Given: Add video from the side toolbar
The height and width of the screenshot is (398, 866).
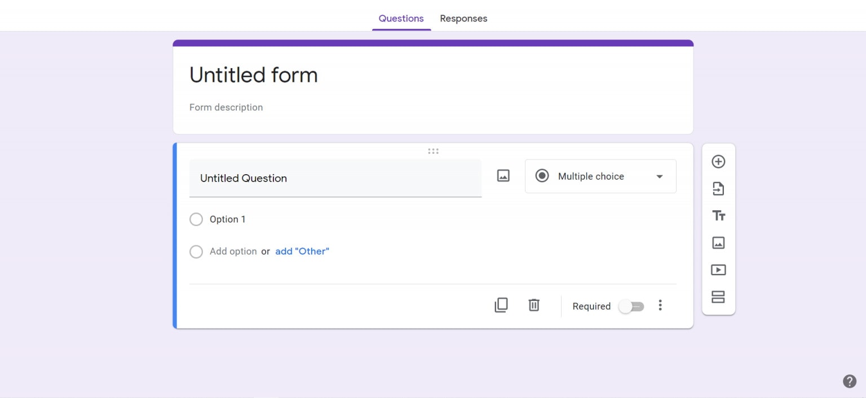Looking at the screenshot, I should click(x=718, y=270).
